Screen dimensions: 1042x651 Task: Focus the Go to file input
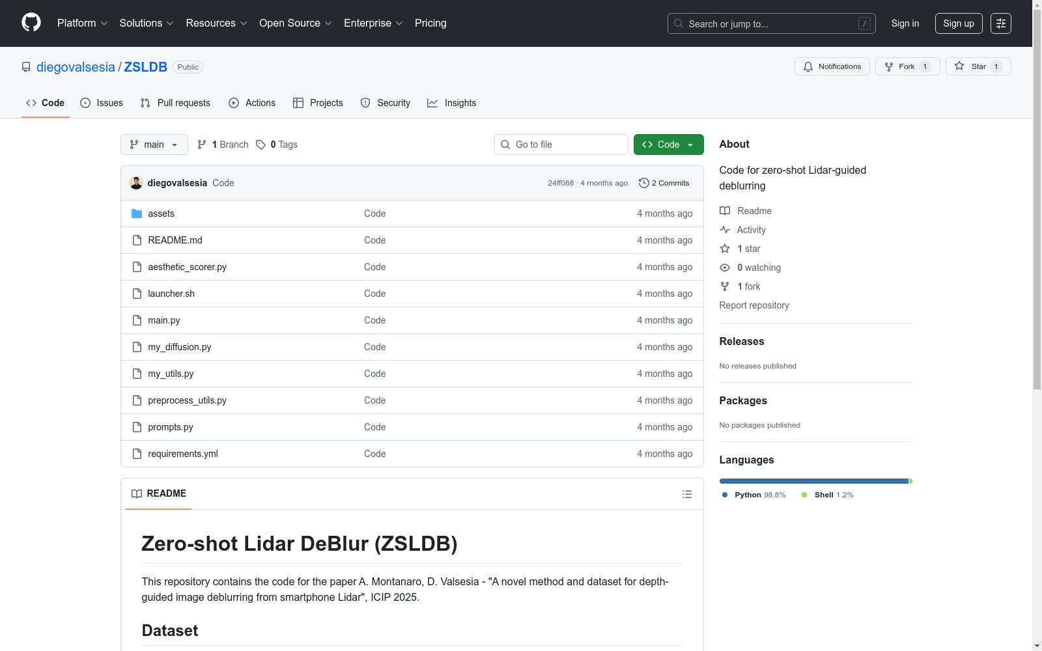coord(561,145)
